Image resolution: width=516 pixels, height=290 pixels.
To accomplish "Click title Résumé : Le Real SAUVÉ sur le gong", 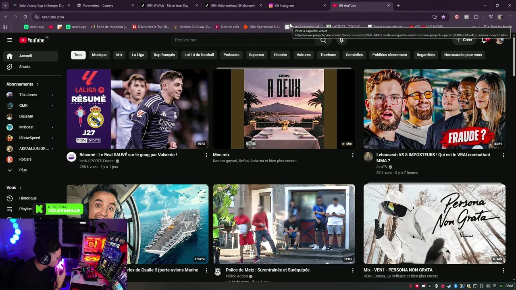I will (x=128, y=155).
